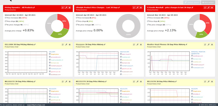Toggle thomann.de checkbox in Stanmore BK legend
This screenshot has width=218, height=106.
coord(121,63)
